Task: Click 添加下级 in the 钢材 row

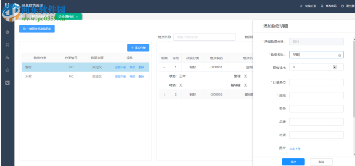Action: [x=121, y=67]
